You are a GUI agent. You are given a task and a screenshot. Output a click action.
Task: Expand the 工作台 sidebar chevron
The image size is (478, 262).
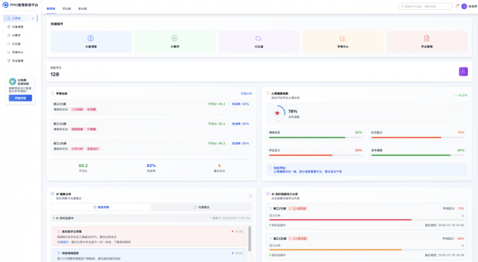click(x=33, y=19)
